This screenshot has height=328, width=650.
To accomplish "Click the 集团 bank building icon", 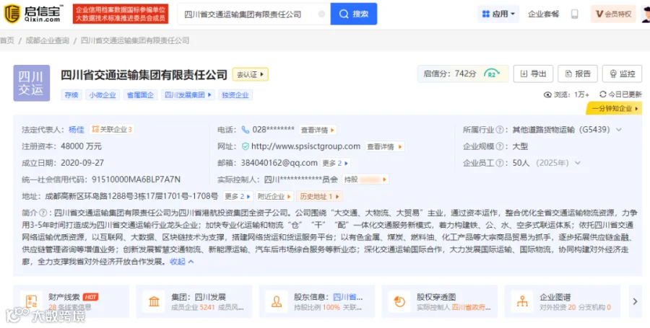I will pyautogui.click(x=154, y=302).
